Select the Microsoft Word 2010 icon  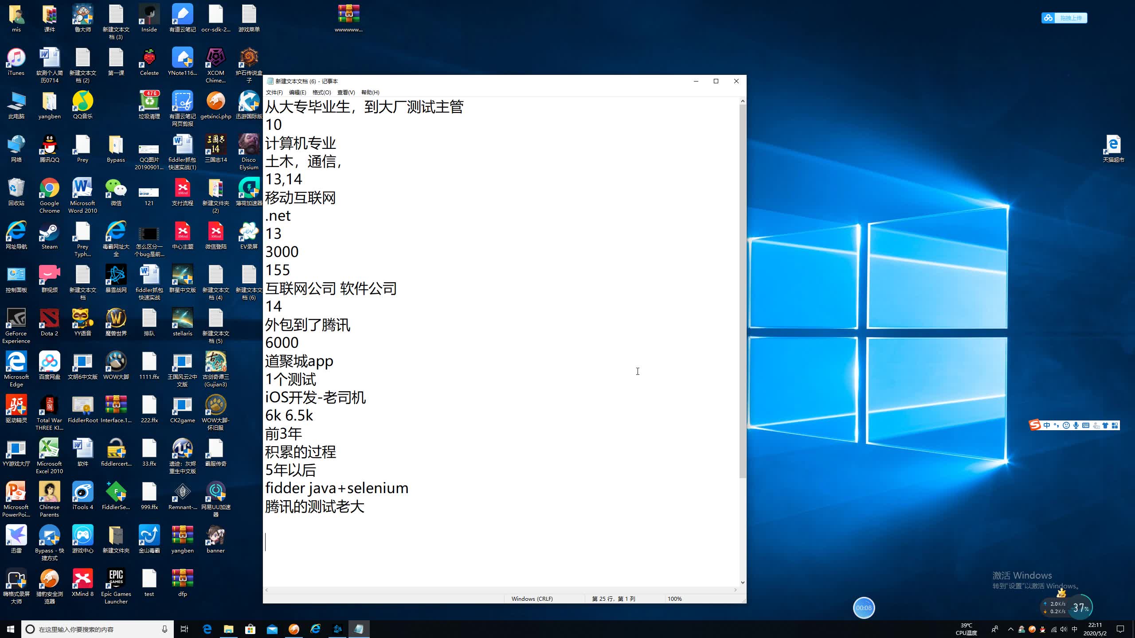tap(83, 196)
